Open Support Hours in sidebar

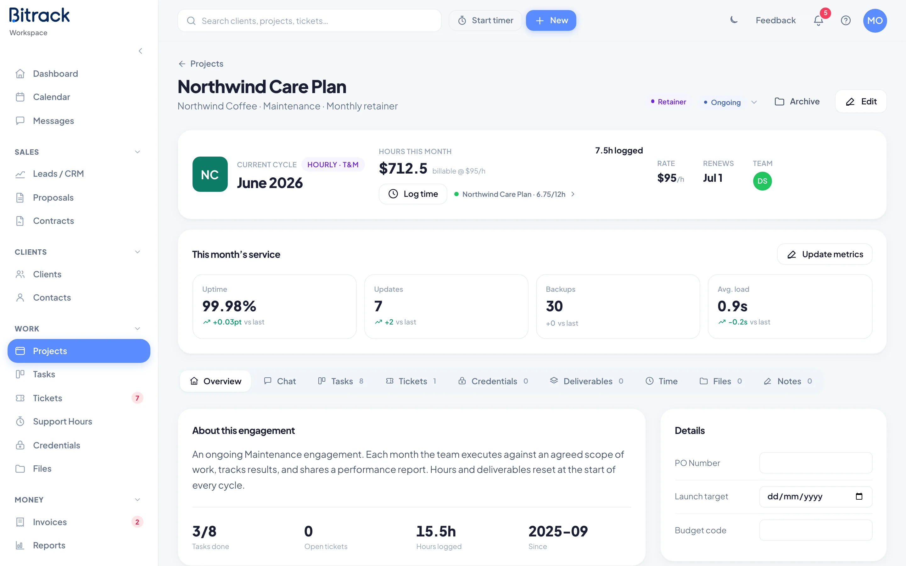79,421
